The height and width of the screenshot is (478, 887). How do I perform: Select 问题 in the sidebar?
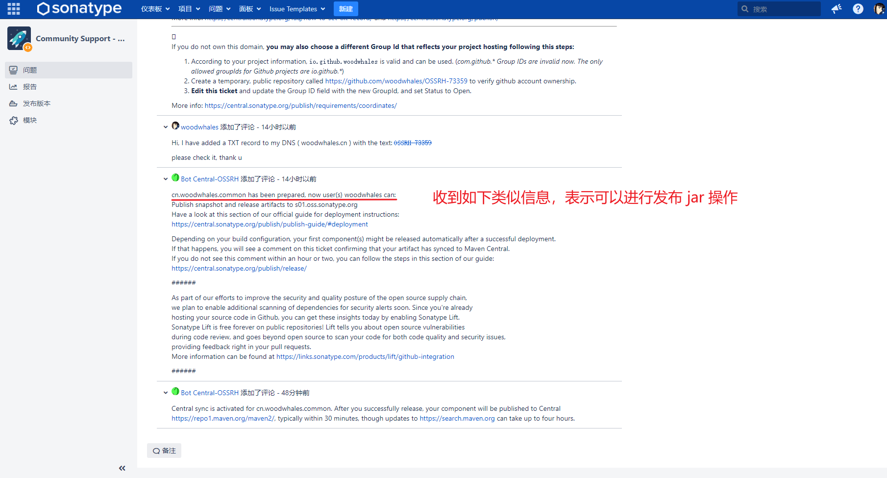[x=69, y=70]
